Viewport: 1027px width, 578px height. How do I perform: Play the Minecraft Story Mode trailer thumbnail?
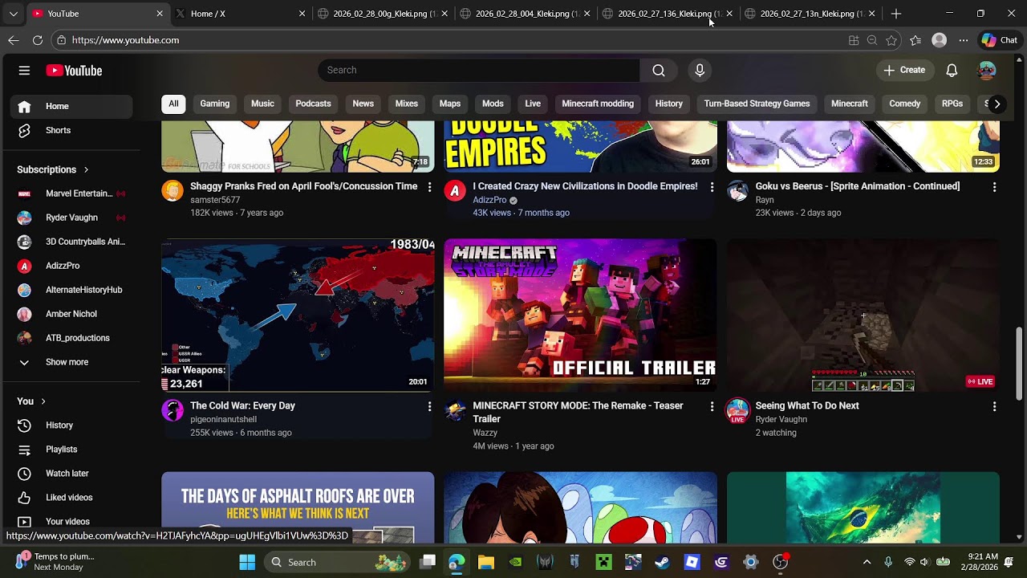580,315
